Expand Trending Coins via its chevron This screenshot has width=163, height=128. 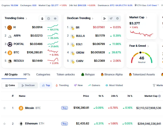click(26, 18)
